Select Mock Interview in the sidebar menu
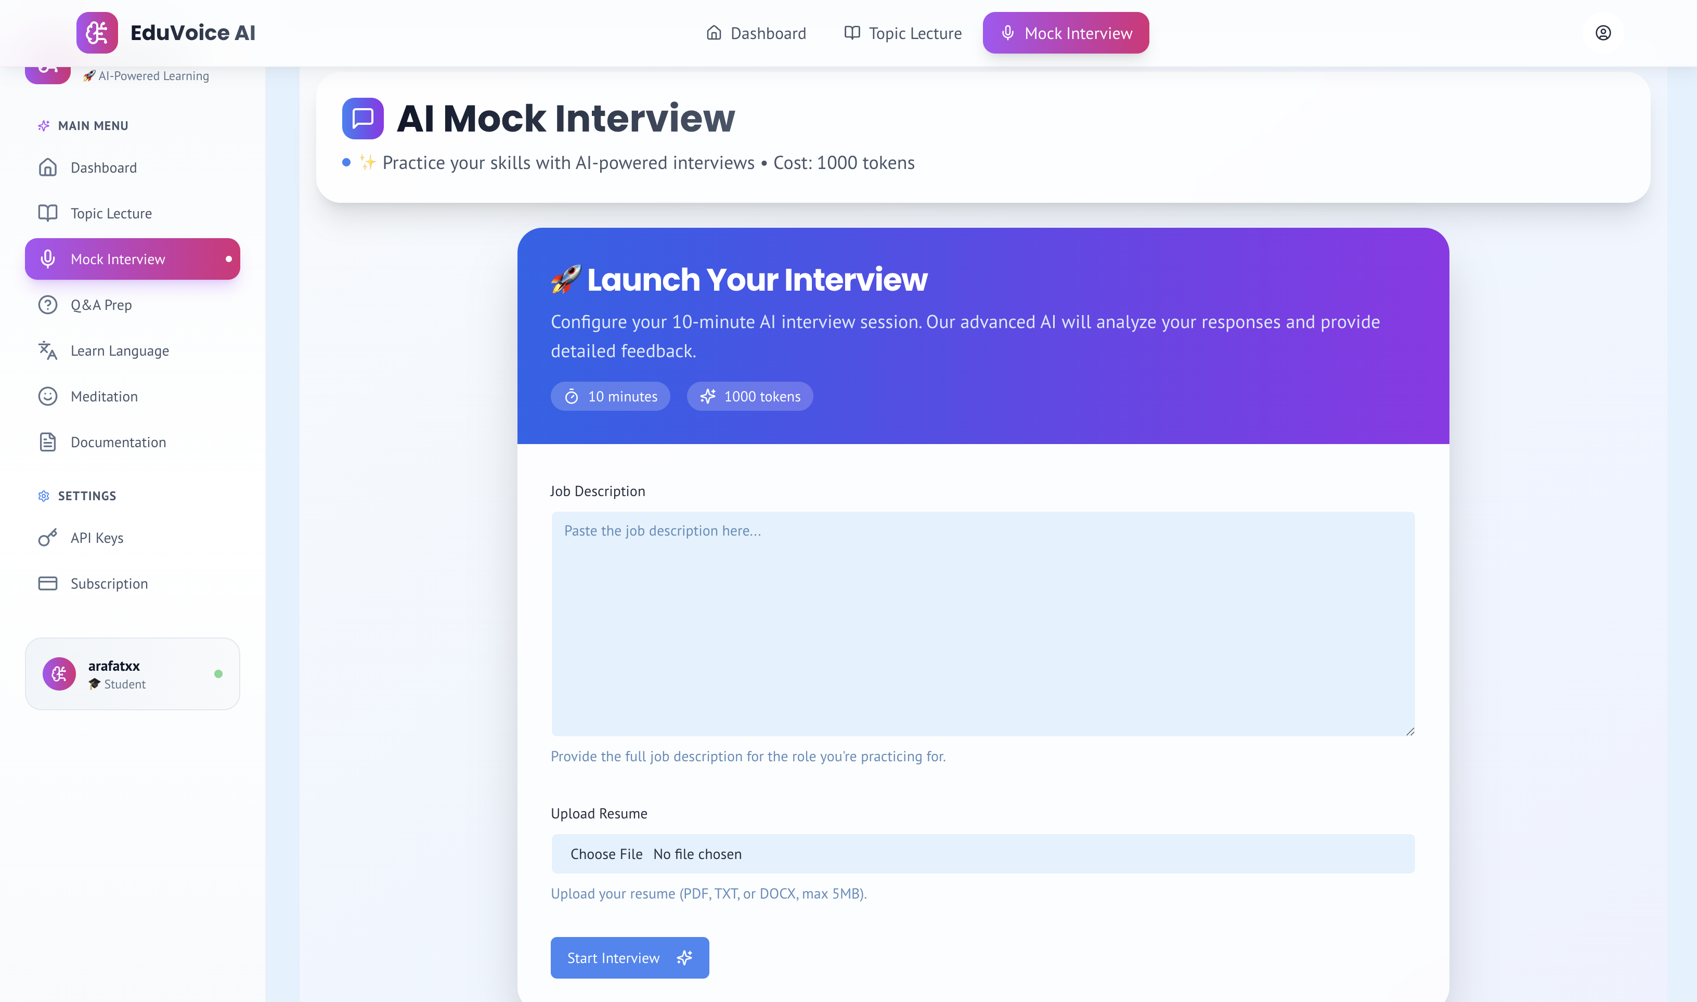This screenshot has width=1697, height=1002. coord(132,259)
